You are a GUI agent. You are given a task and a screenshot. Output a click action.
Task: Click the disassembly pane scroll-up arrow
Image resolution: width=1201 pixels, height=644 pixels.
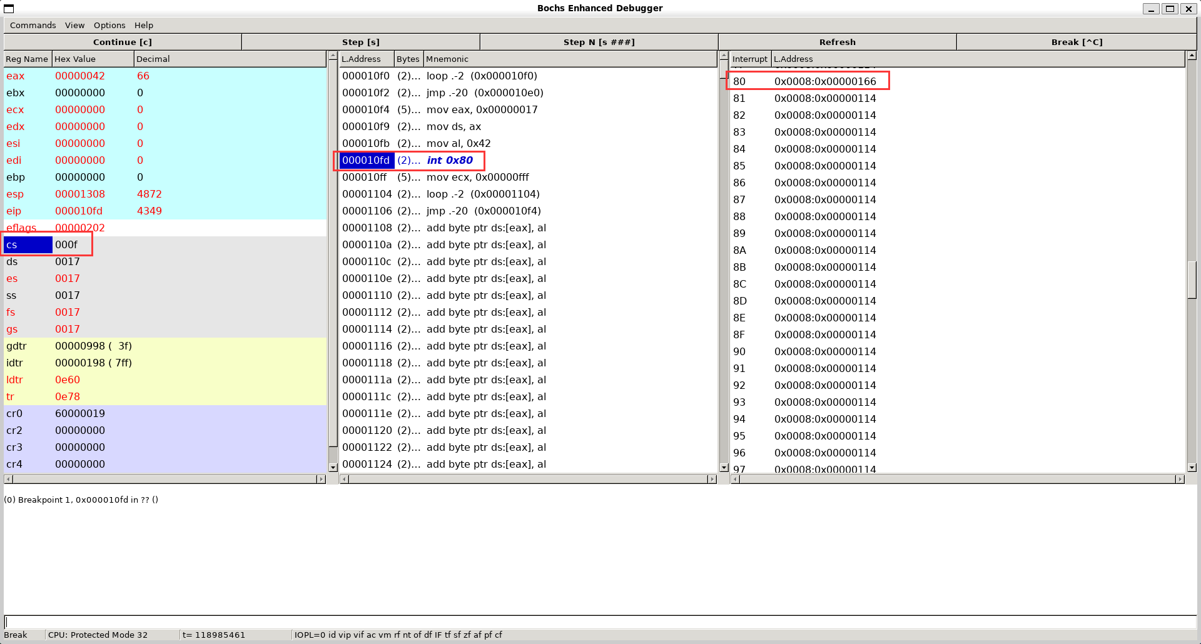coord(724,56)
